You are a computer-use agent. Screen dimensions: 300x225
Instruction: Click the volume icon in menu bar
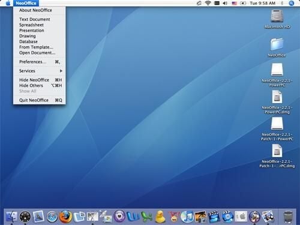click(x=225, y=3)
